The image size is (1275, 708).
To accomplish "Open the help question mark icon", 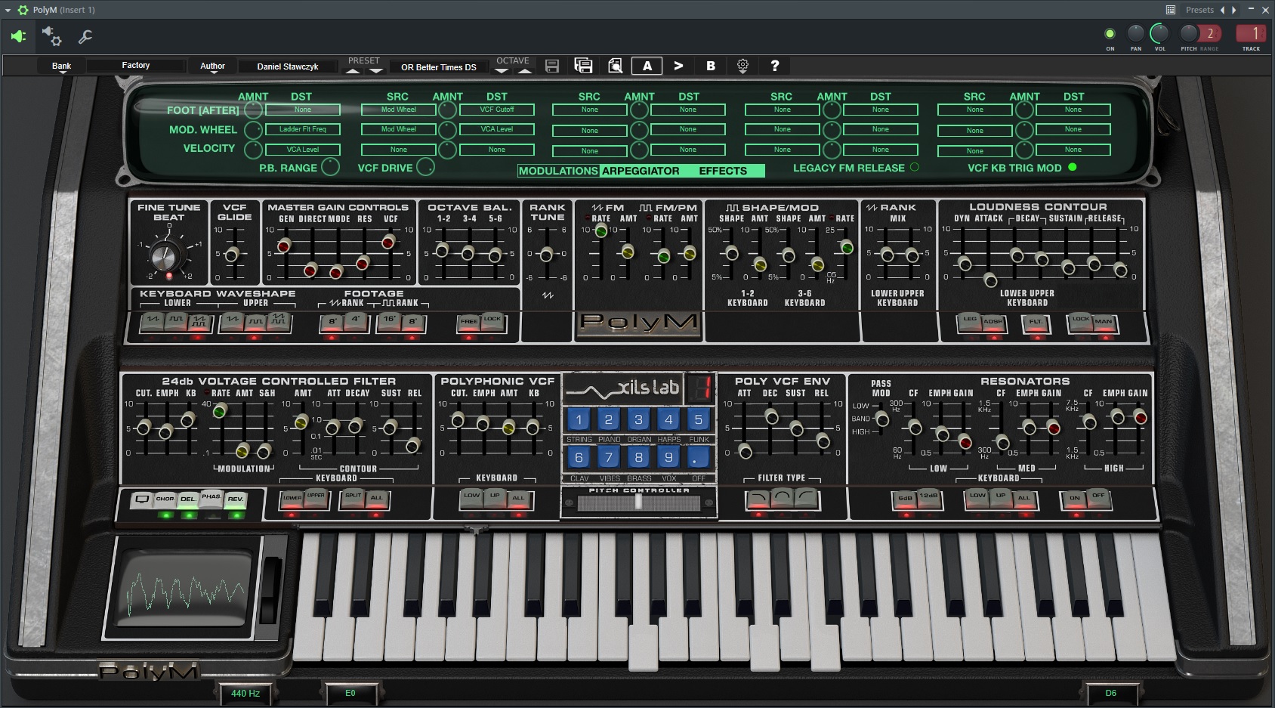I will (774, 66).
